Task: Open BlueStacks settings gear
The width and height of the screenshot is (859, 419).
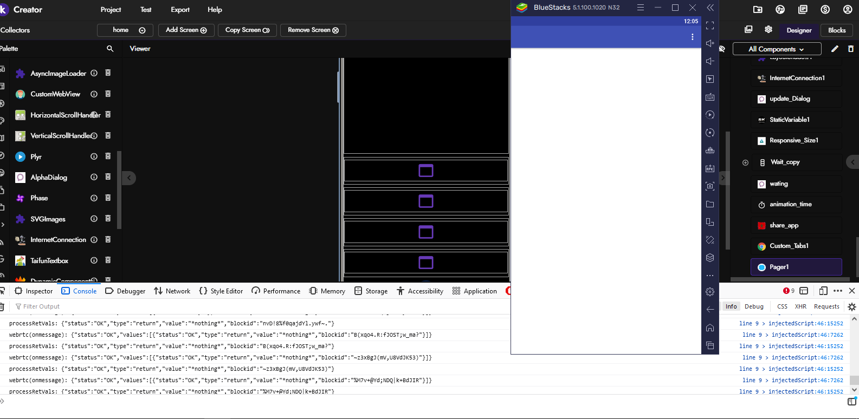Action: click(x=710, y=292)
